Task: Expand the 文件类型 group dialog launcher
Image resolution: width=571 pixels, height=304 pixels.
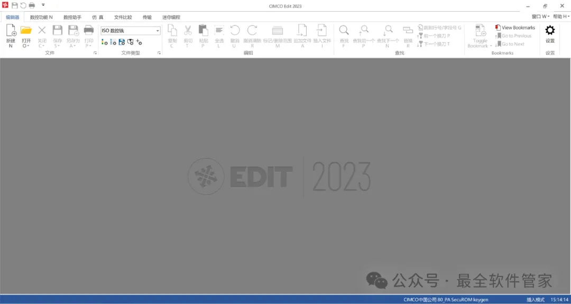Action: tap(159, 53)
